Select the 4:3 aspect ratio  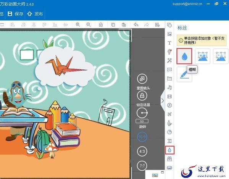[x=142, y=151]
